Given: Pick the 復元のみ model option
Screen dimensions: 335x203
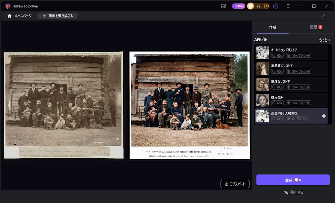Looking at the screenshot, I should (x=292, y=100).
